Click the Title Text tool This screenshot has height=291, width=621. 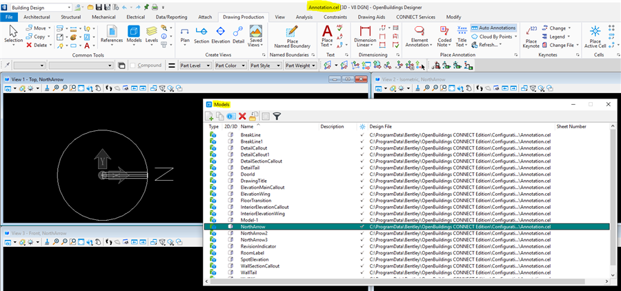pos(462,37)
